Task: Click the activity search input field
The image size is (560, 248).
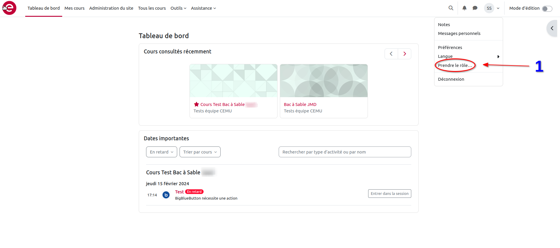Action: pyautogui.click(x=345, y=152)
